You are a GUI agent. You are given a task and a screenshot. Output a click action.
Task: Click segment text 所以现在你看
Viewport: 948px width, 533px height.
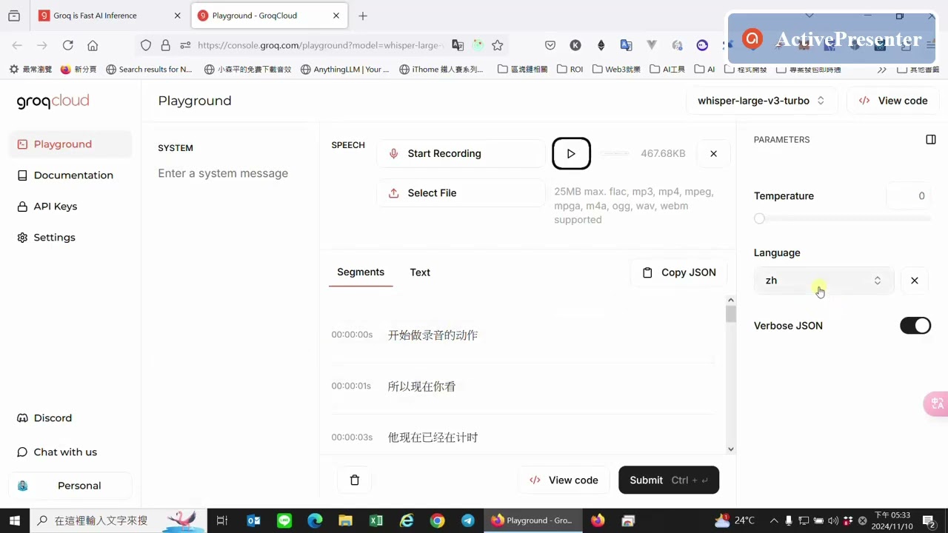421,386
